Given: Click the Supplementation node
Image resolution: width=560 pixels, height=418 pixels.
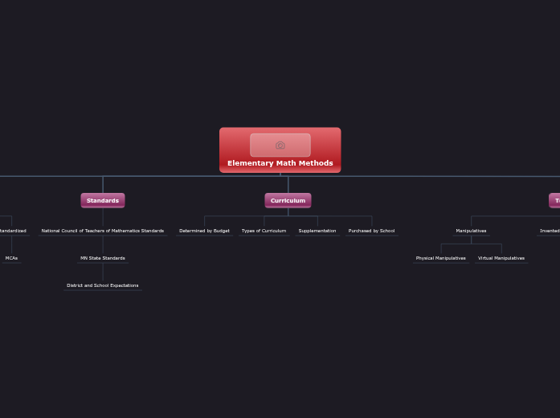Looking at the screenshot, I should 317,231.
